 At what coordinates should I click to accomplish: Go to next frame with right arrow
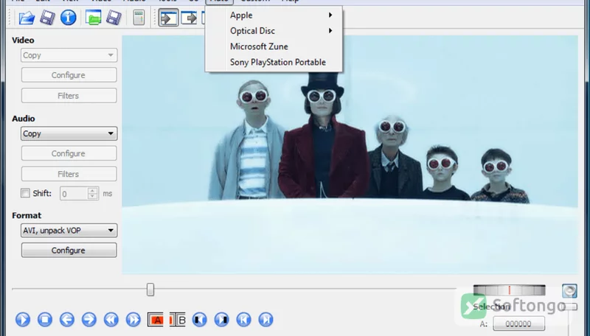(x=89, y=320)
